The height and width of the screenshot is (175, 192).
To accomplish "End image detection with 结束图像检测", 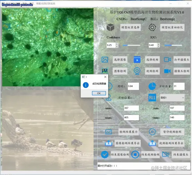I will coord(120,155).
